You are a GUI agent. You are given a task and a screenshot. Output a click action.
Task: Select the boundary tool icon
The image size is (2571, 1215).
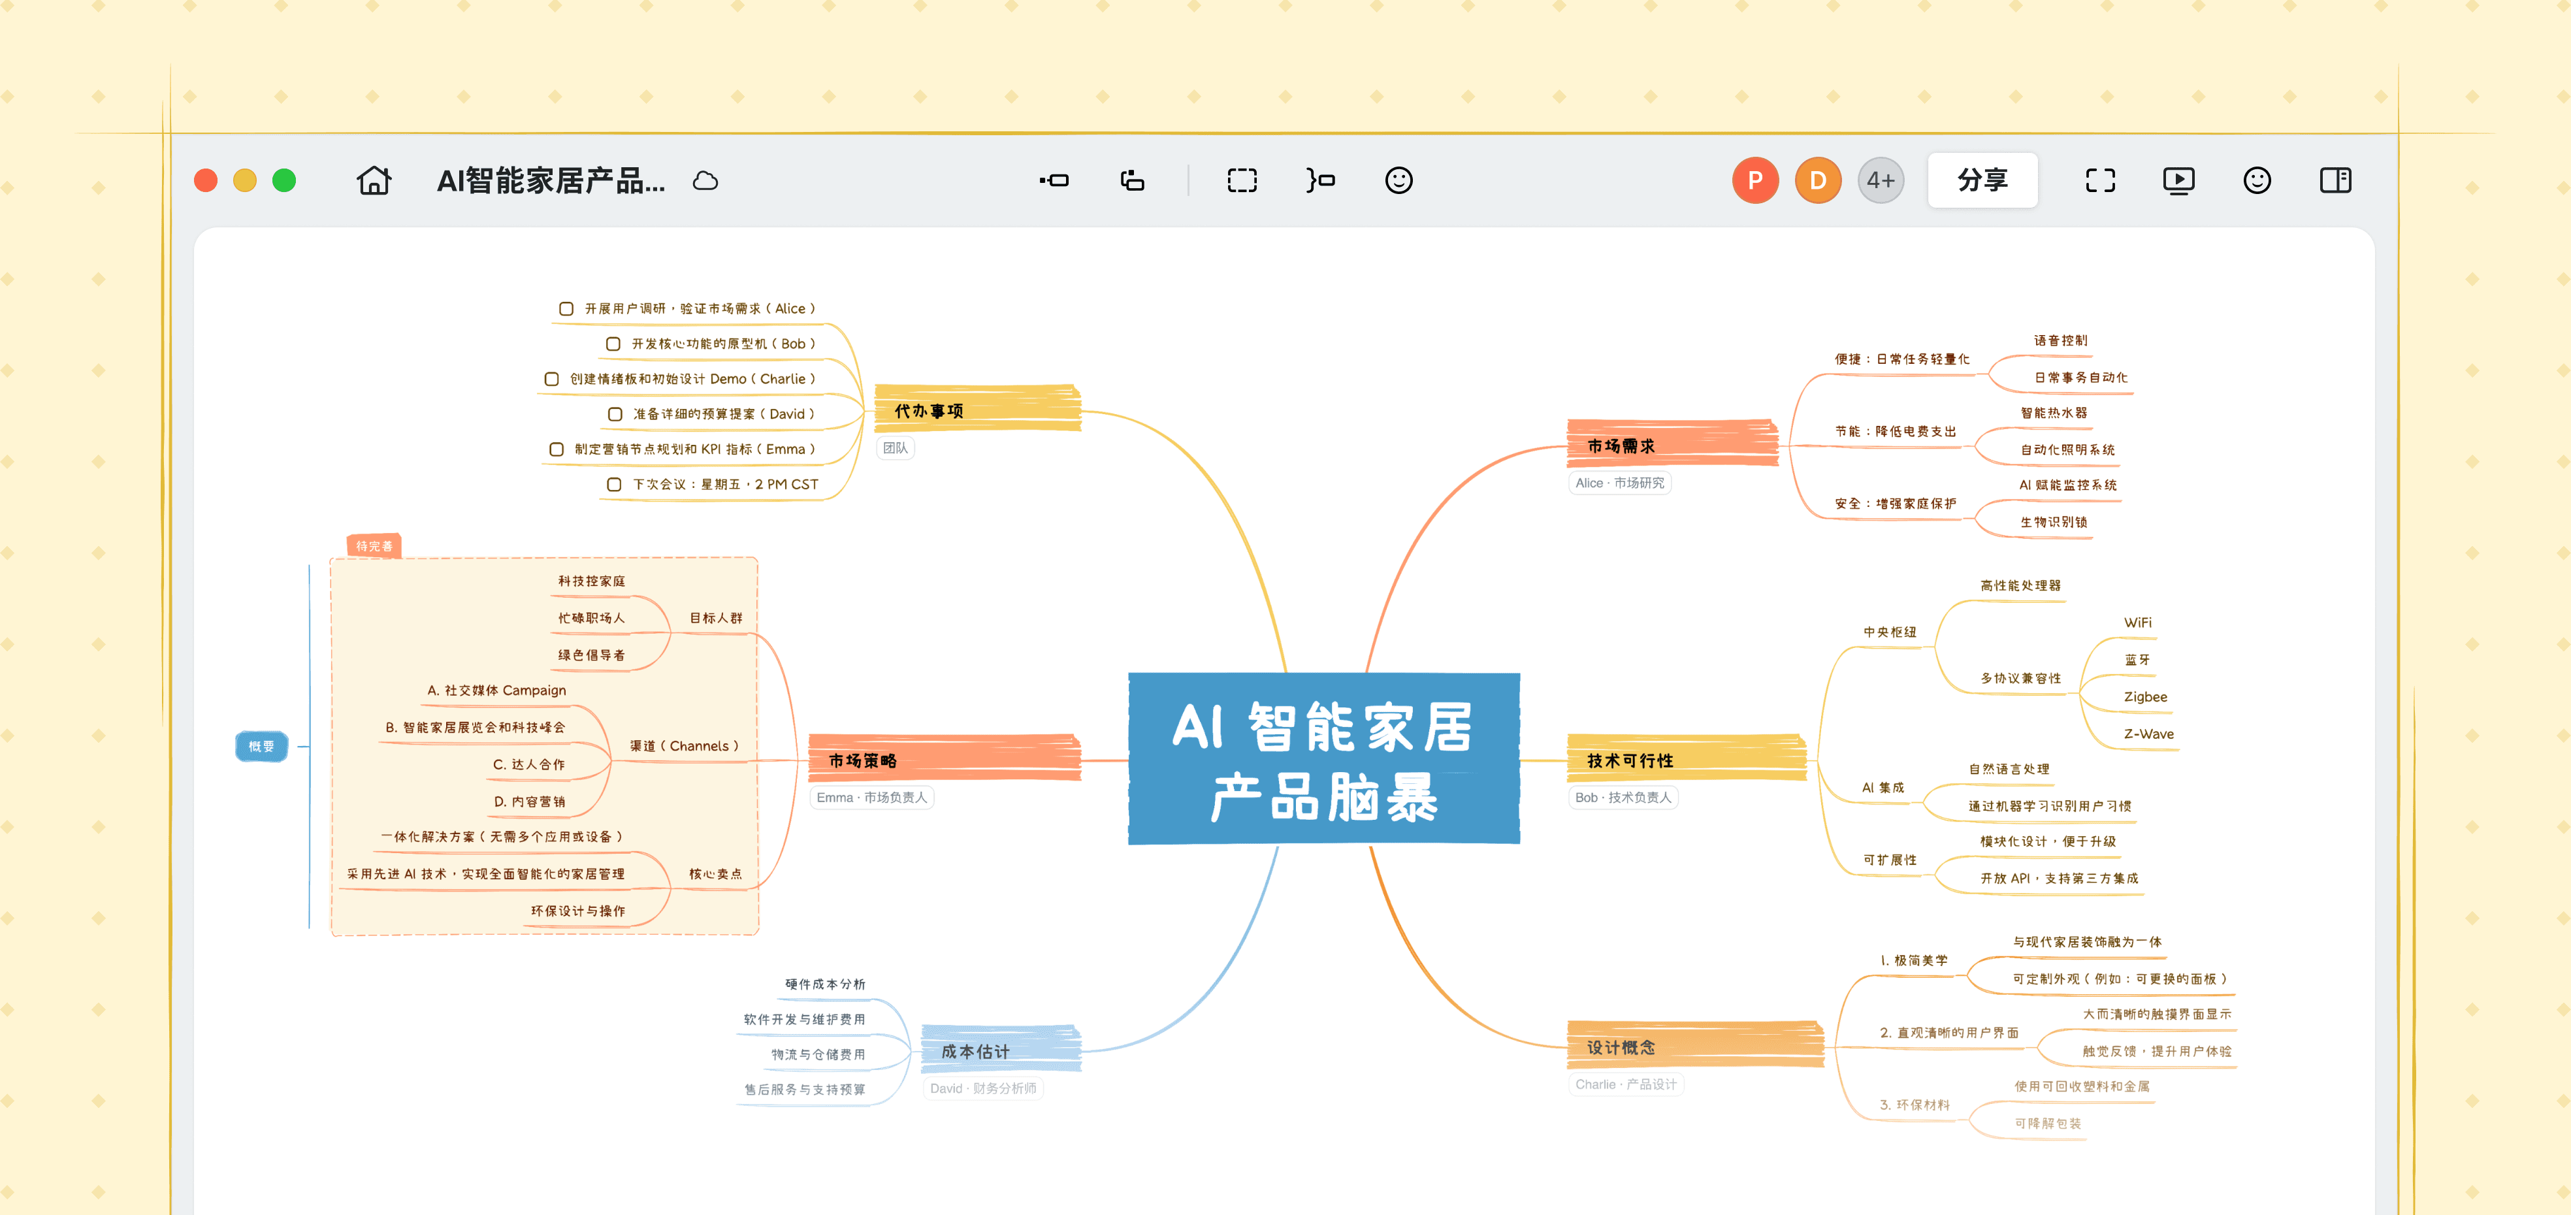[1242, 181]
